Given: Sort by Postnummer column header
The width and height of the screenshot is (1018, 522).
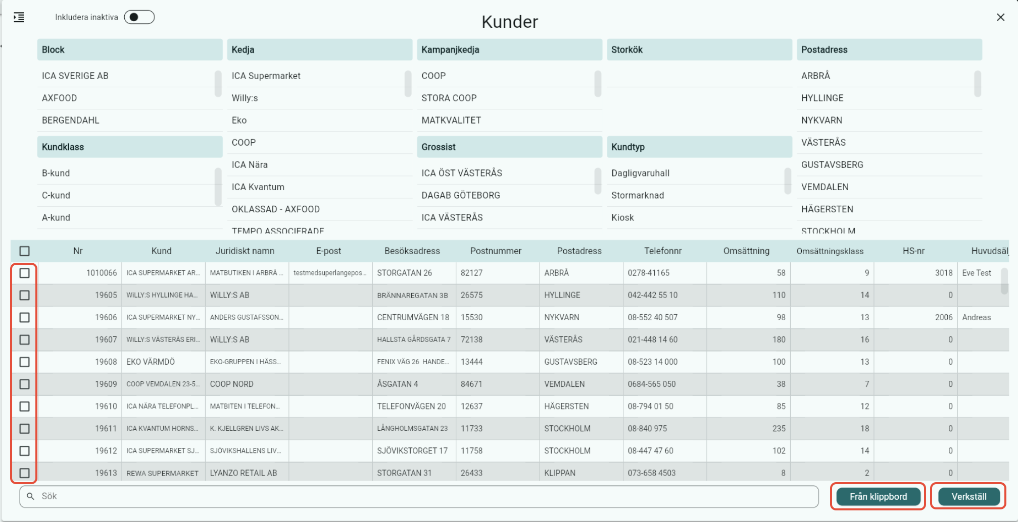Looking at the screenshot, I should click(x=496, y=251).
